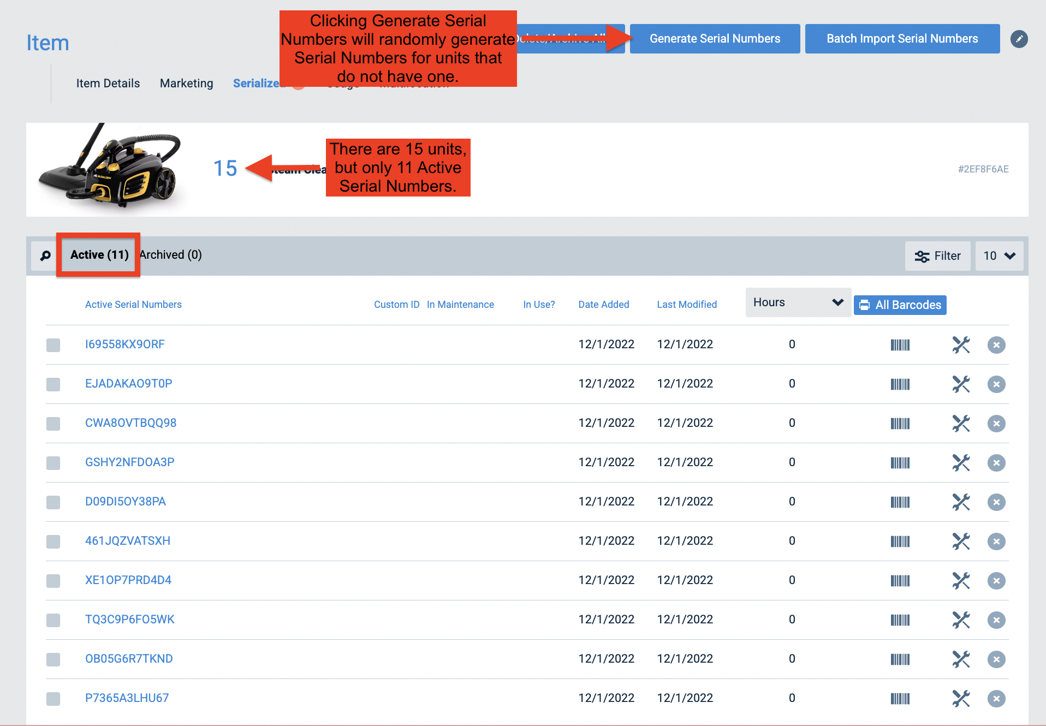Viewport: 1046px width, 726px height.
Task: Open maintenance tools for TQ3C9P6FO5WK
Action: click(x=961, y=620)
